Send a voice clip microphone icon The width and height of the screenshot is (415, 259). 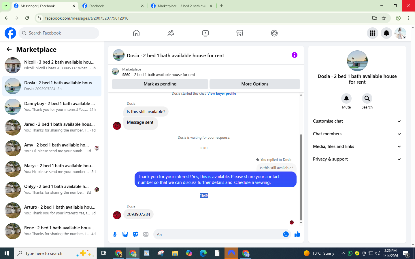(115, 234)
